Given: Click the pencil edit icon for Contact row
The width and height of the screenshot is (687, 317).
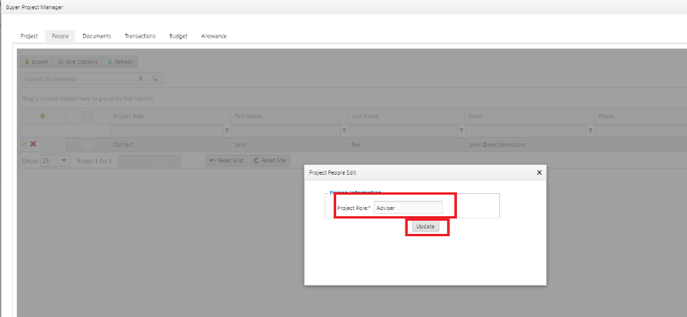Looking at the screenshot, I should 25,144.
